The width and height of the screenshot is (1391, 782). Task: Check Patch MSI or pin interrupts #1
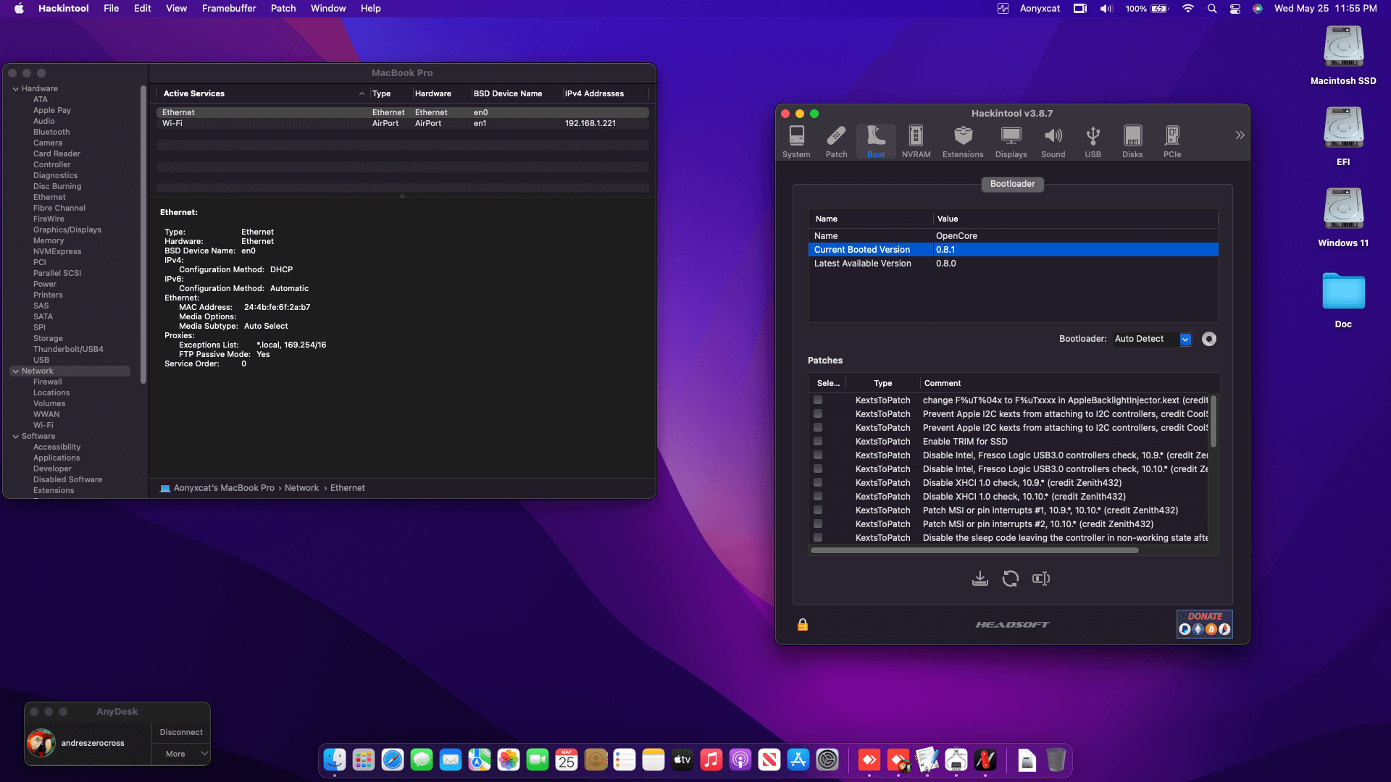point(818,510)
